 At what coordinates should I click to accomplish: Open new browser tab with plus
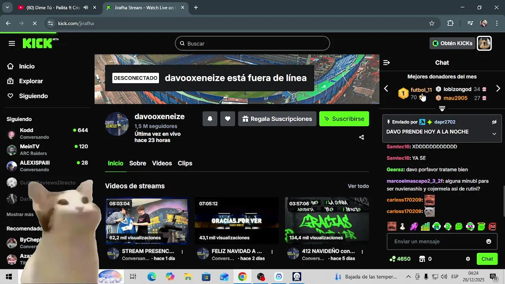[x=196, y=7]
